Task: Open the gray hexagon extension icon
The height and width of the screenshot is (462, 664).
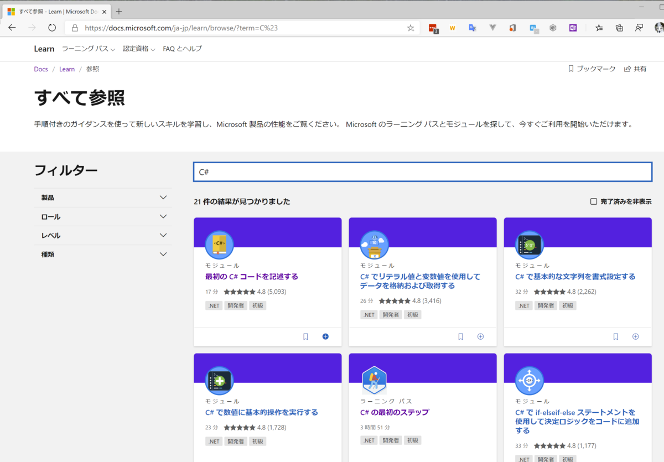Action: pos(553,28)
